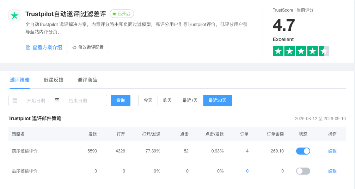Click sent value 5590
Viewport: 355px width, 189px height.
coord(92,151)
